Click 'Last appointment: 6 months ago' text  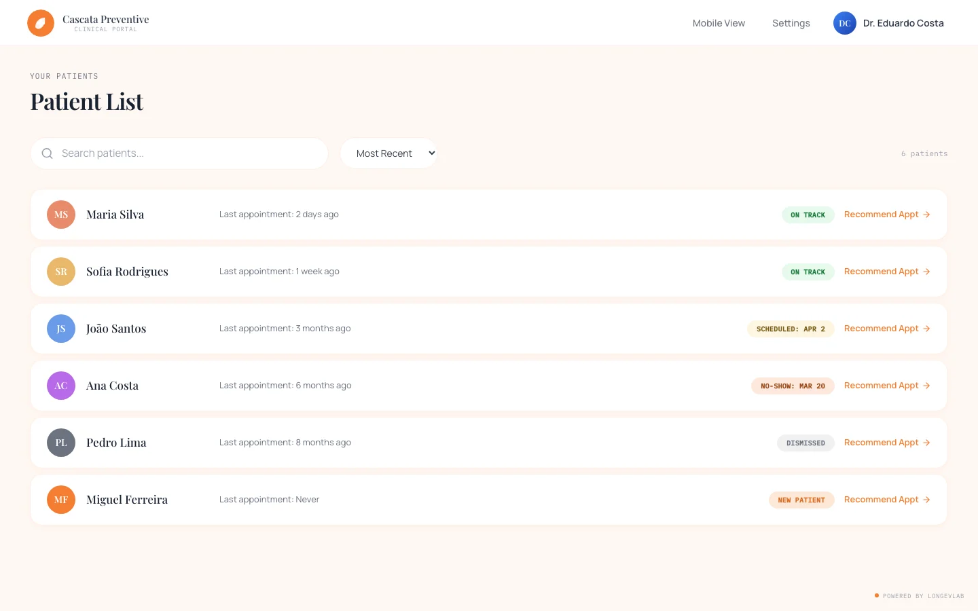click(x=285, y=386)
